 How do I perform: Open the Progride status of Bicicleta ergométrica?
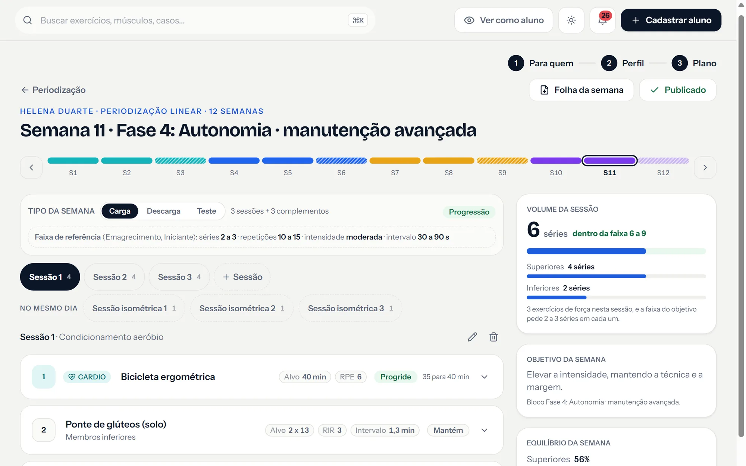(395, 377)
